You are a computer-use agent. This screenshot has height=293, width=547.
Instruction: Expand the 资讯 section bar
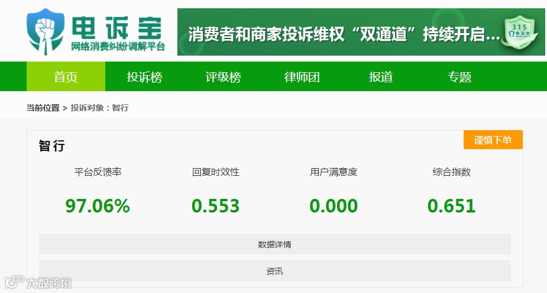click(275, 271)
